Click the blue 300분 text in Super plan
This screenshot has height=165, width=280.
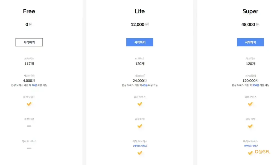click(x=256, y=85)
